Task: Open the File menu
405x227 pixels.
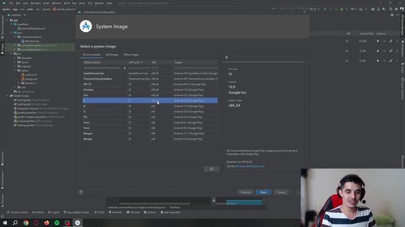Action: pos(11,3)
